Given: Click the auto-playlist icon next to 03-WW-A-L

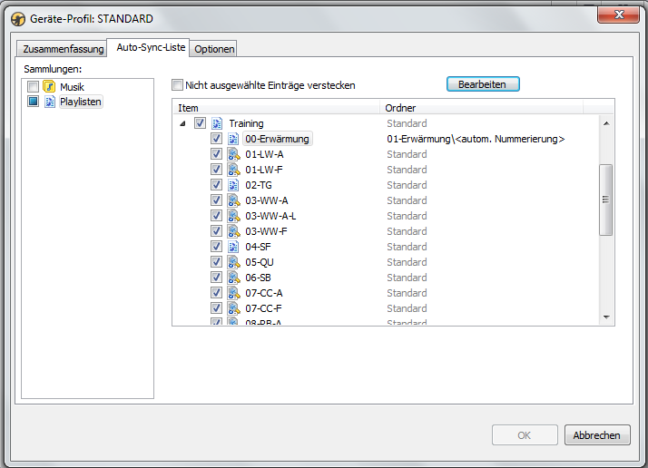Looking at the screenshot, I should click(x=233, y=216).
